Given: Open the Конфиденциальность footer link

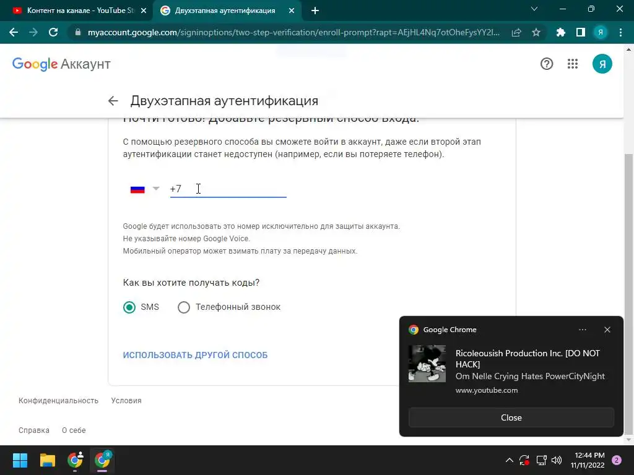Looking at the screenshot, I should pos(59,401).
